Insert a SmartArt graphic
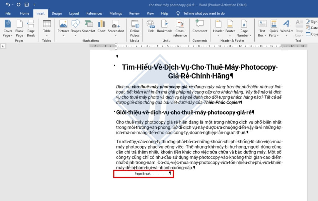Viewport: 318px width, 201px height. 89,26
